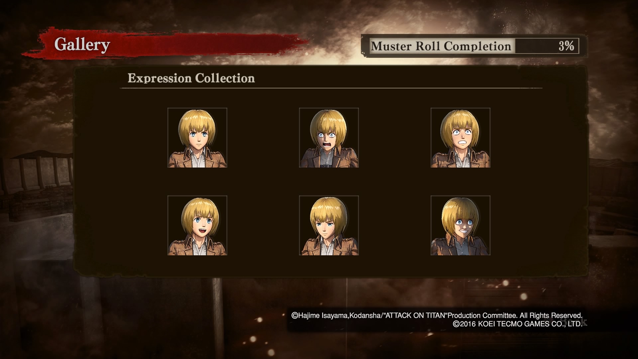Viewport: 638px width, 359px height.
Task: Click the Gallery title banner
Action: (x=82, y=44)
